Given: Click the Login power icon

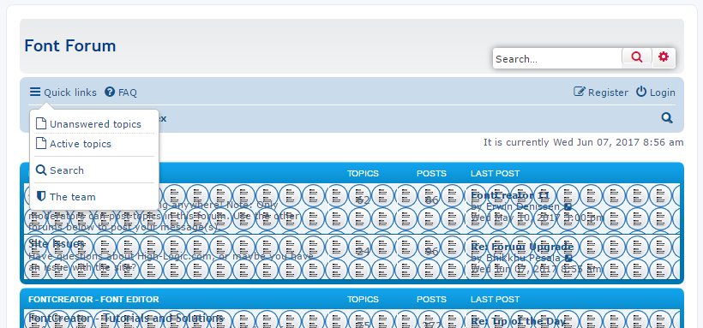Looking at the screenshot, I should 641,92.
